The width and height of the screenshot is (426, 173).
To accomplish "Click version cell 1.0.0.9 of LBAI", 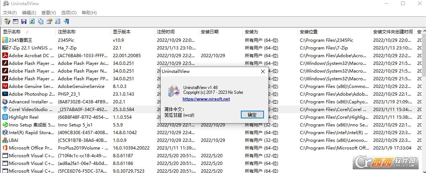I will 120,140.
